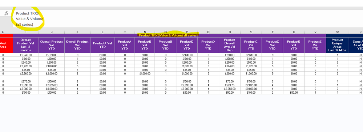Screen dimensions: 363x132
Task: Click the cell containing £2,250.00
Action: [230, 89]
